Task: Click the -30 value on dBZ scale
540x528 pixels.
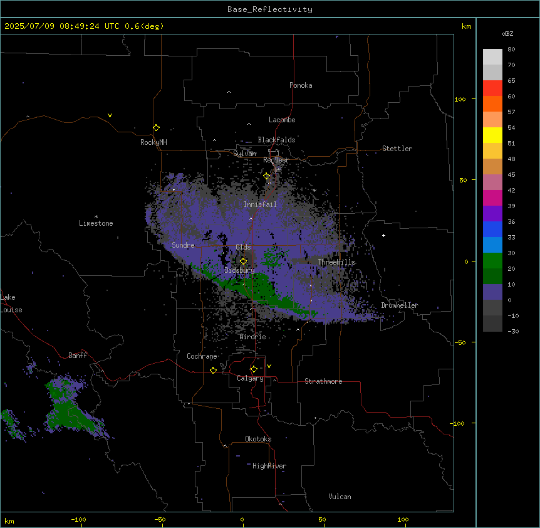Action: click(x=513, y=331)
